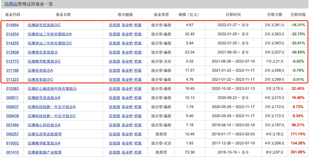Open 基金吧 for 信澳先进智造股票型
This screenshot has height=159, width=310.
coord(127,134)
